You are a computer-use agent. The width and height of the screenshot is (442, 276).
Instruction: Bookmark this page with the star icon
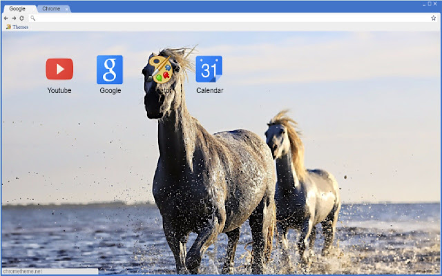pyautogui.click(x=433, y=19)
